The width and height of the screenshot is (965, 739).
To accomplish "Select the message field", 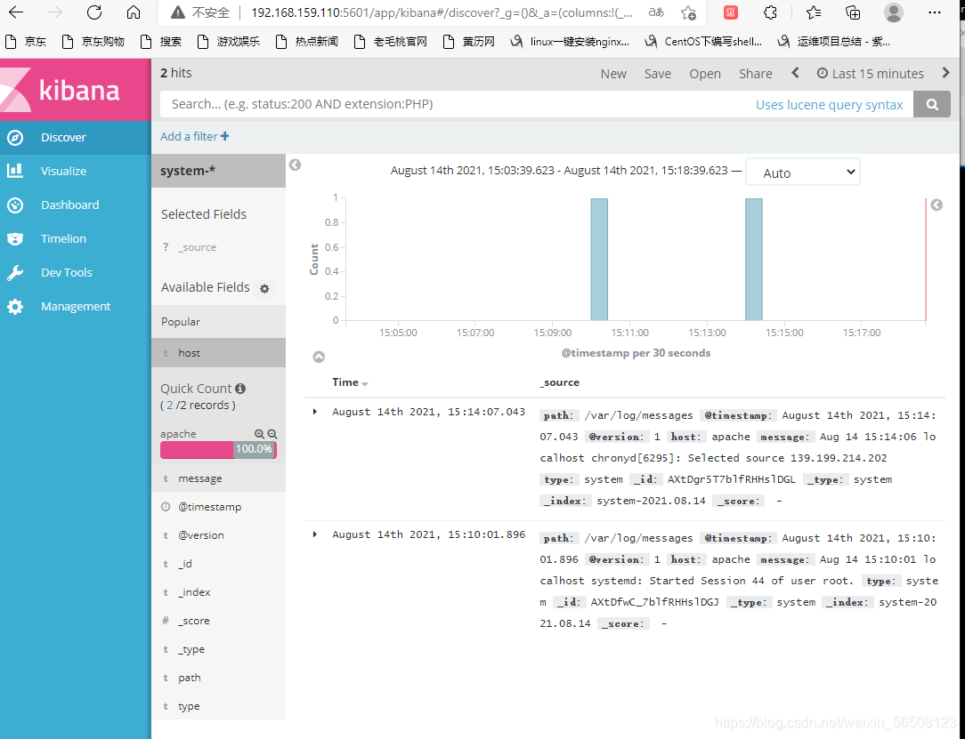I will (218, 478).
